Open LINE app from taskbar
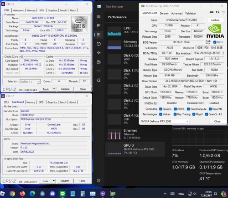Image resolution: width=228 pixels, height=198 pixels. (x=62, y=193)
